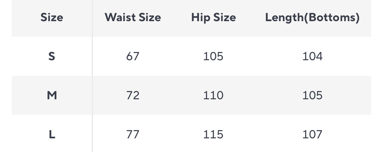Image resolution: width=383 pixels, height=152 pixels.
Task: Click waist value 72 for size M
Action: coord(133,95)
